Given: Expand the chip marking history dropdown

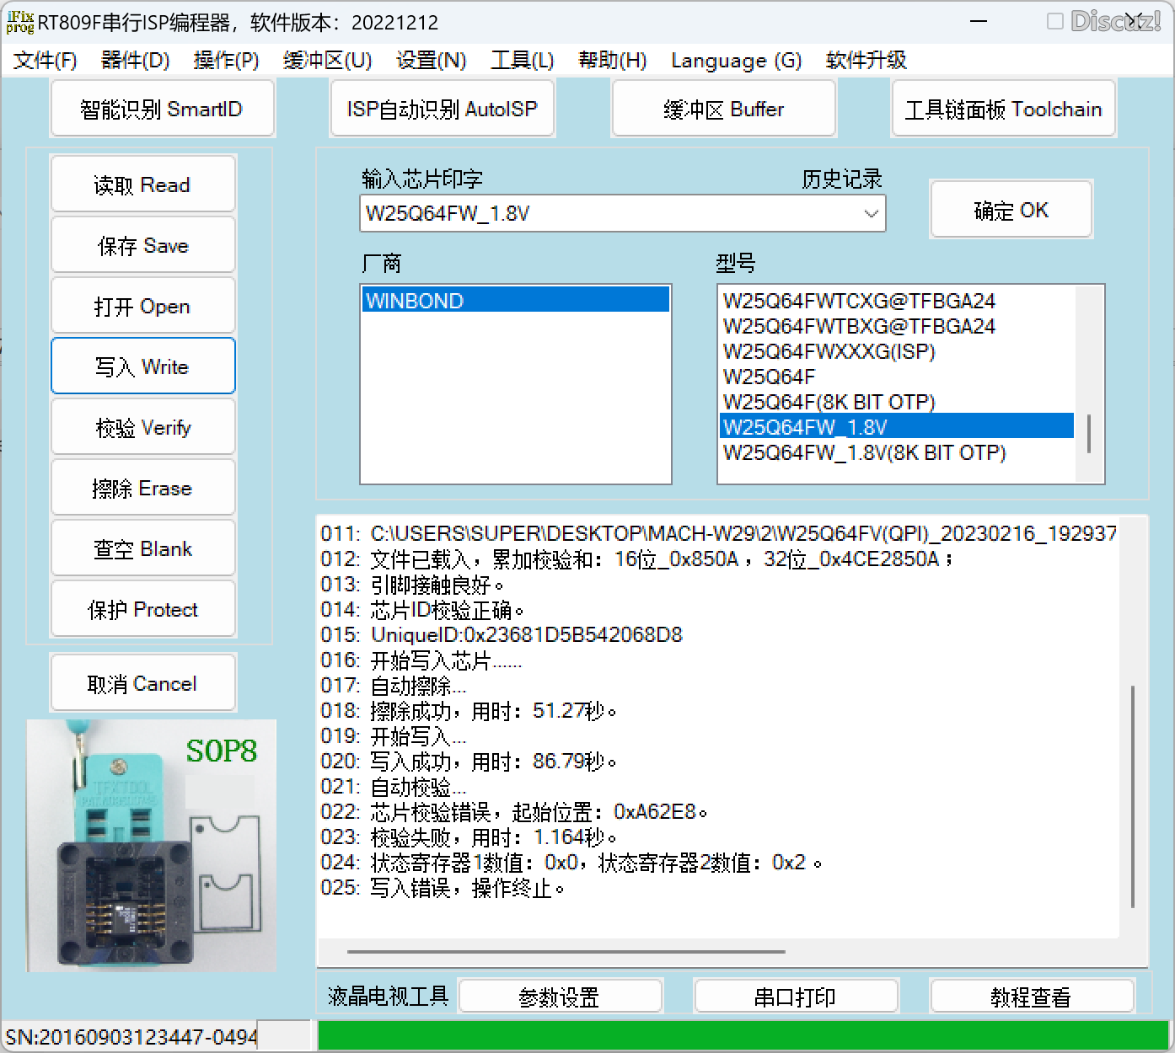Looking at the screenshot, I should [x=871, y=214].
